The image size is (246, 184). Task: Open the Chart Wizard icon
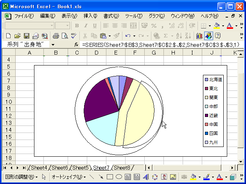point(199,36)
